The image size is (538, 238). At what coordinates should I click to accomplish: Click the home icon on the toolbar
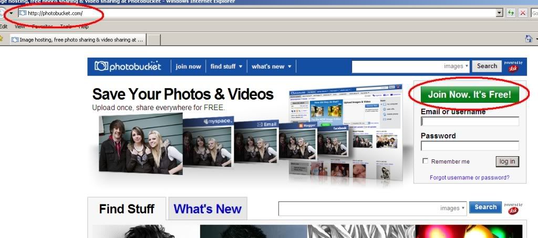529,39
